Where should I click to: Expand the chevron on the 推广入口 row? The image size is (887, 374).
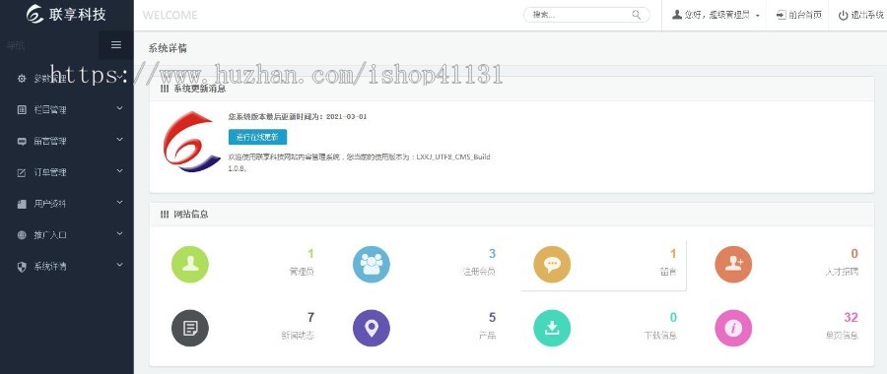[119, 232]
